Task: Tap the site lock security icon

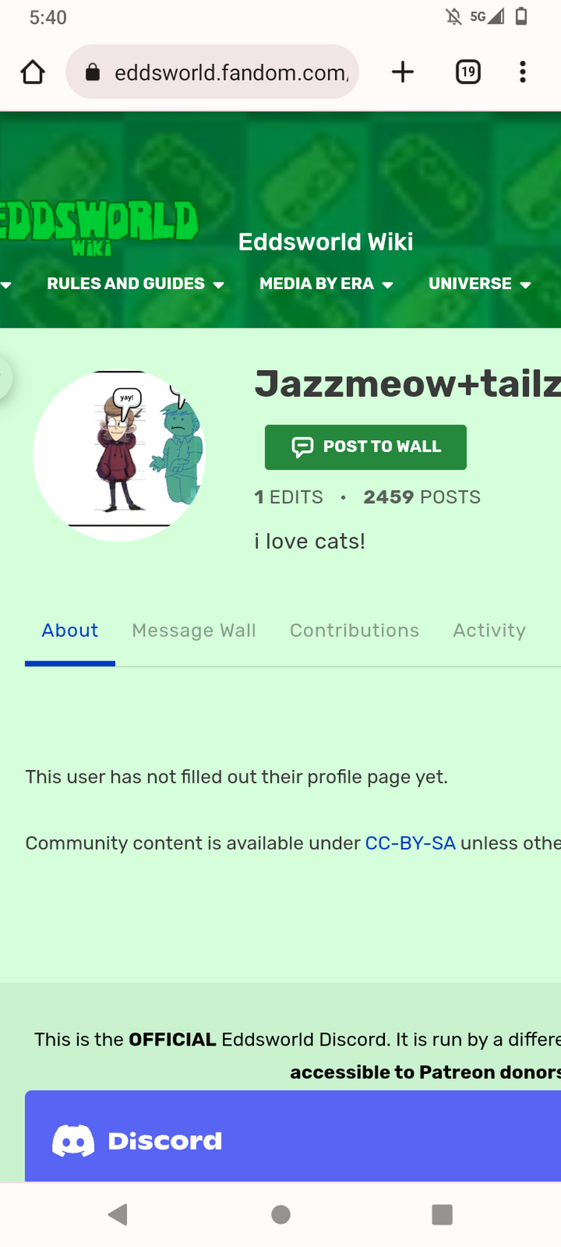Action: tap(93, 72)
